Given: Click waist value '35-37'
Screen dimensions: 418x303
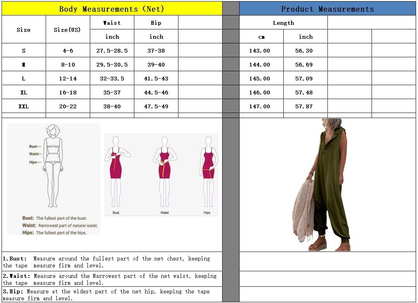Looking at the screenshot, I should (112, 92).
